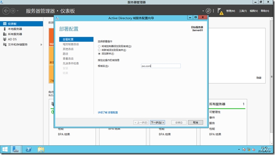Maximize the Active Directory wizard window

pyautogui.click(x=196, y=17)
